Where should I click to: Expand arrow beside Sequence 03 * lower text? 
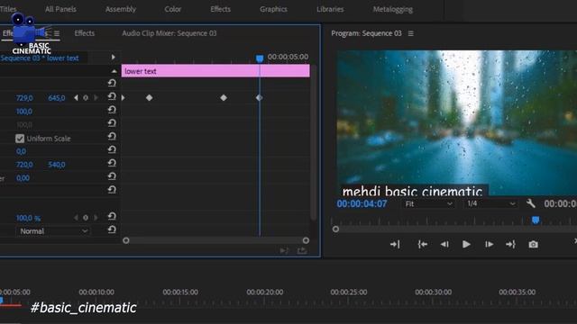coord(113,58)
